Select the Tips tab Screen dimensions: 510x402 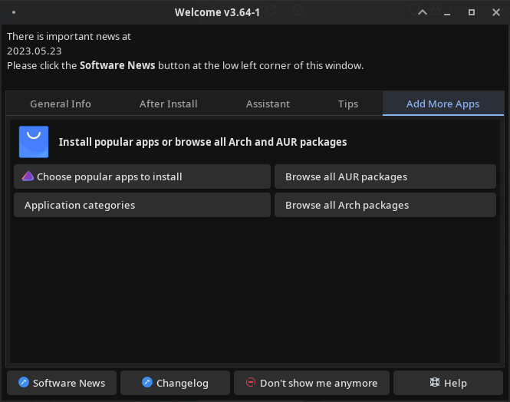[x=348, y=104]
